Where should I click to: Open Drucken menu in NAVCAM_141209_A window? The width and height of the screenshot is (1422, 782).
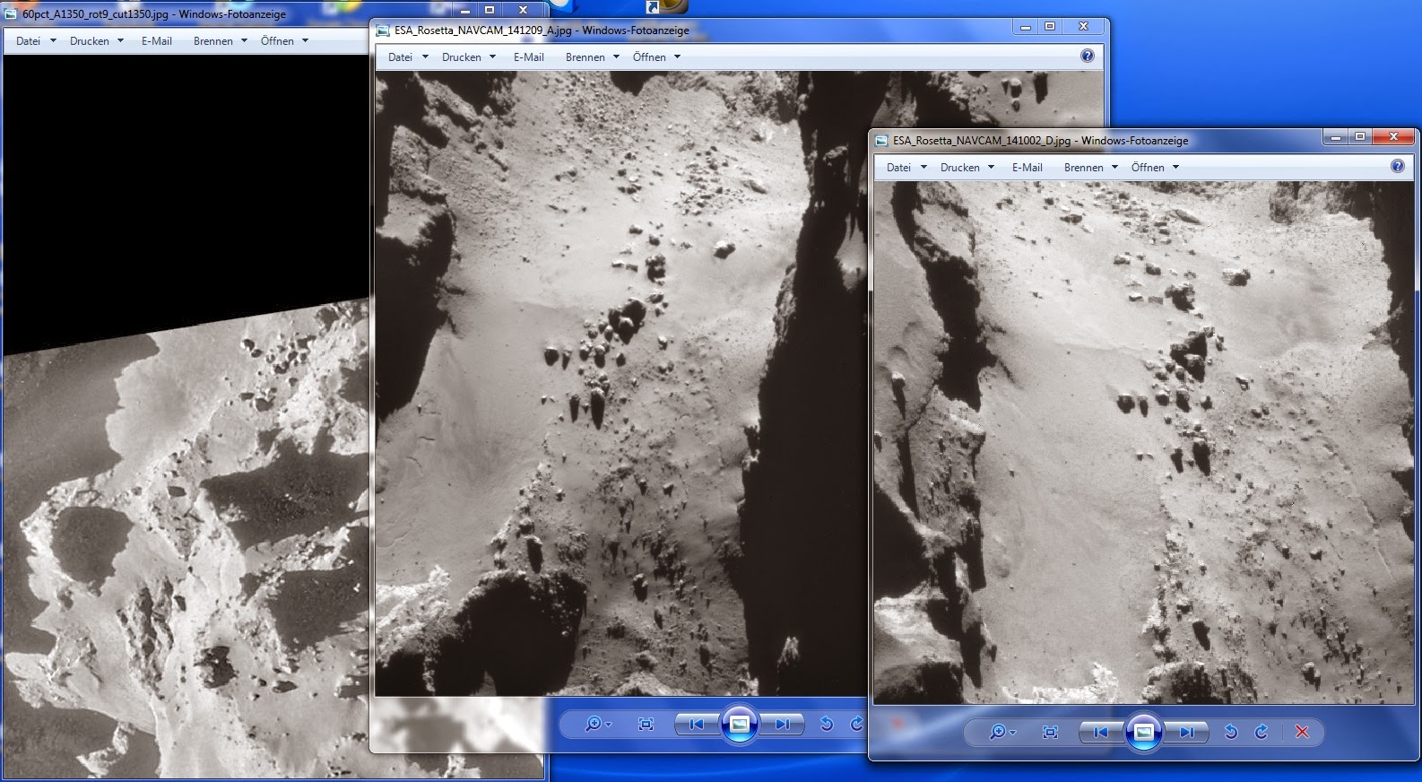point(469,56)
